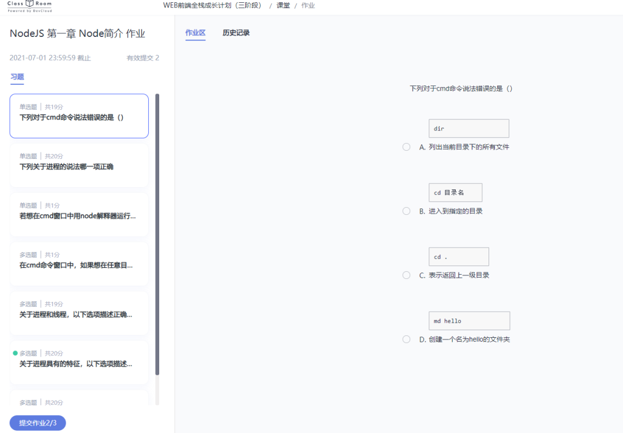623x433 pixels.
Task: Click the green answered-status dot on 关于进程具有的特征
Action: tap(15, 353)
